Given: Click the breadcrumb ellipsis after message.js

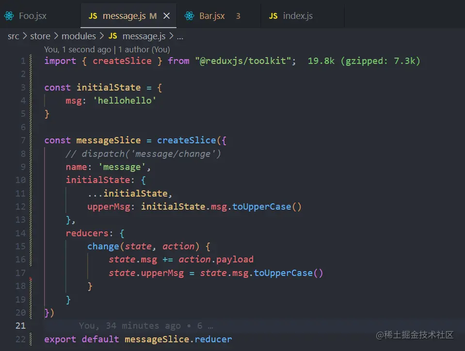Looking at the screenshot, I should coord(180,37).
